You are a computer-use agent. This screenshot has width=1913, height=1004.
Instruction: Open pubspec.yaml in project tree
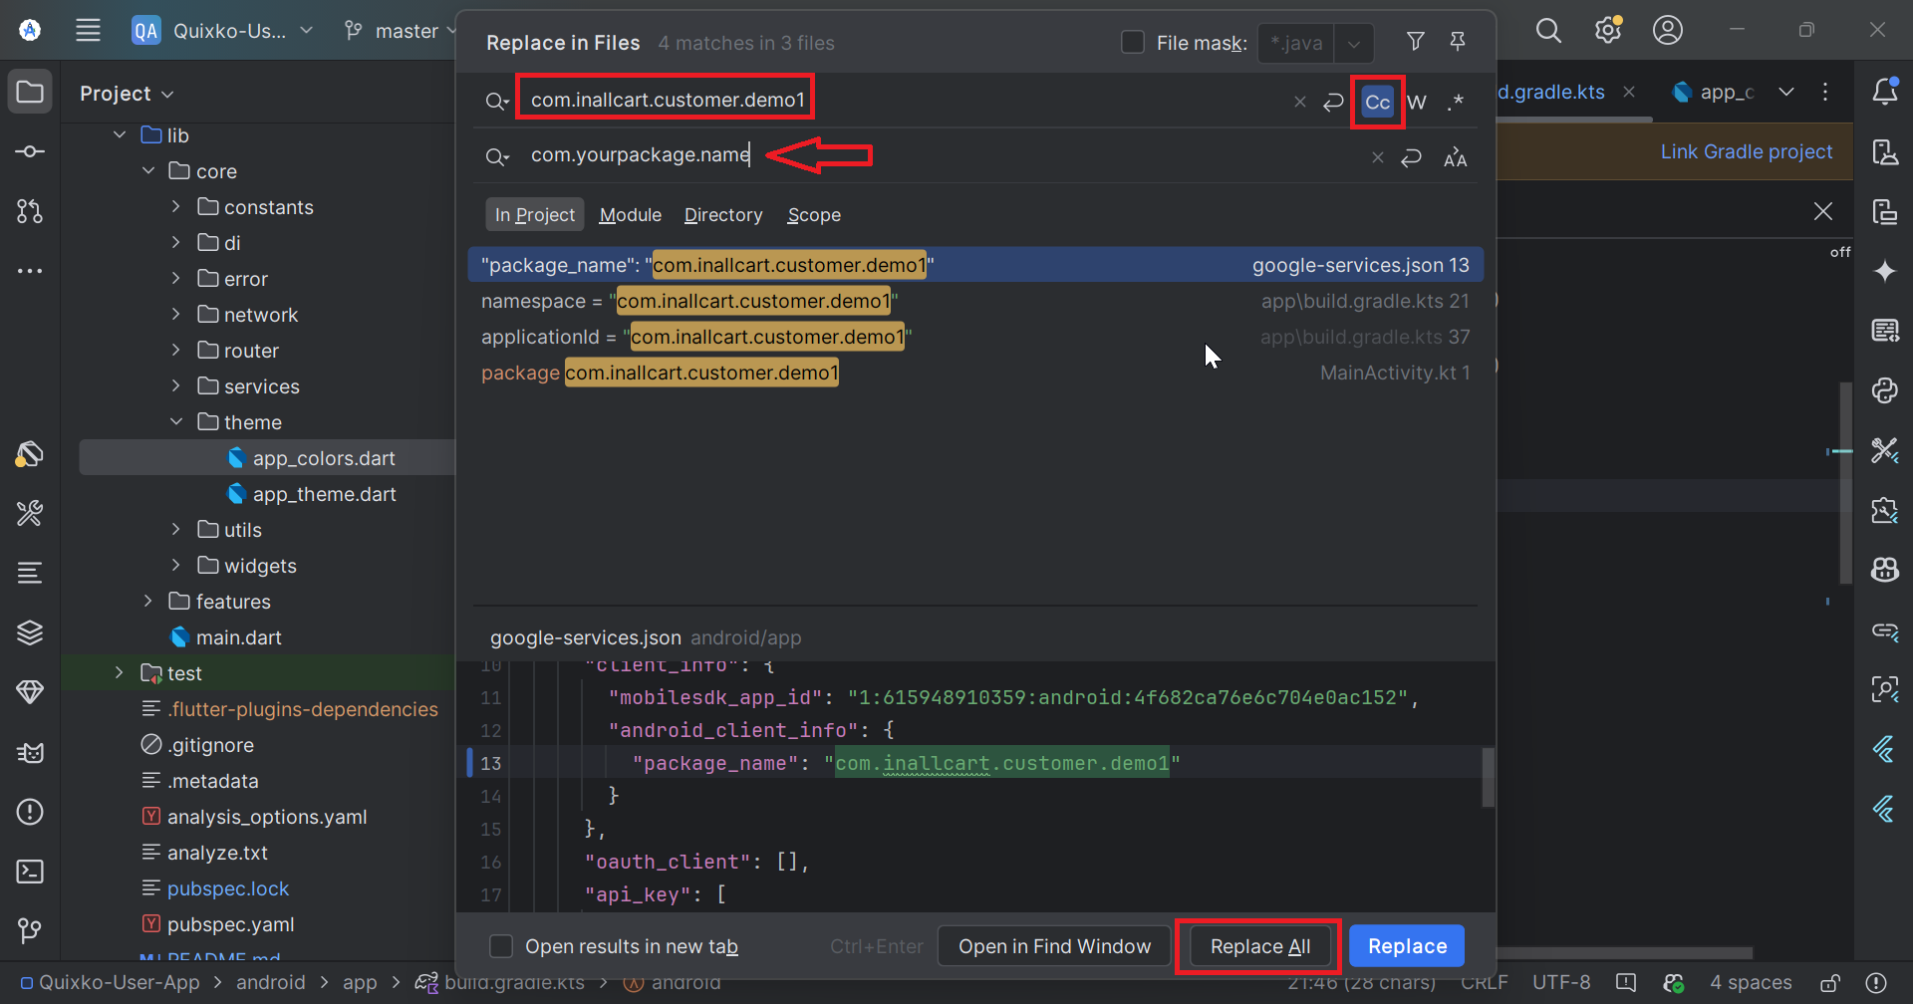pos(230,924)
